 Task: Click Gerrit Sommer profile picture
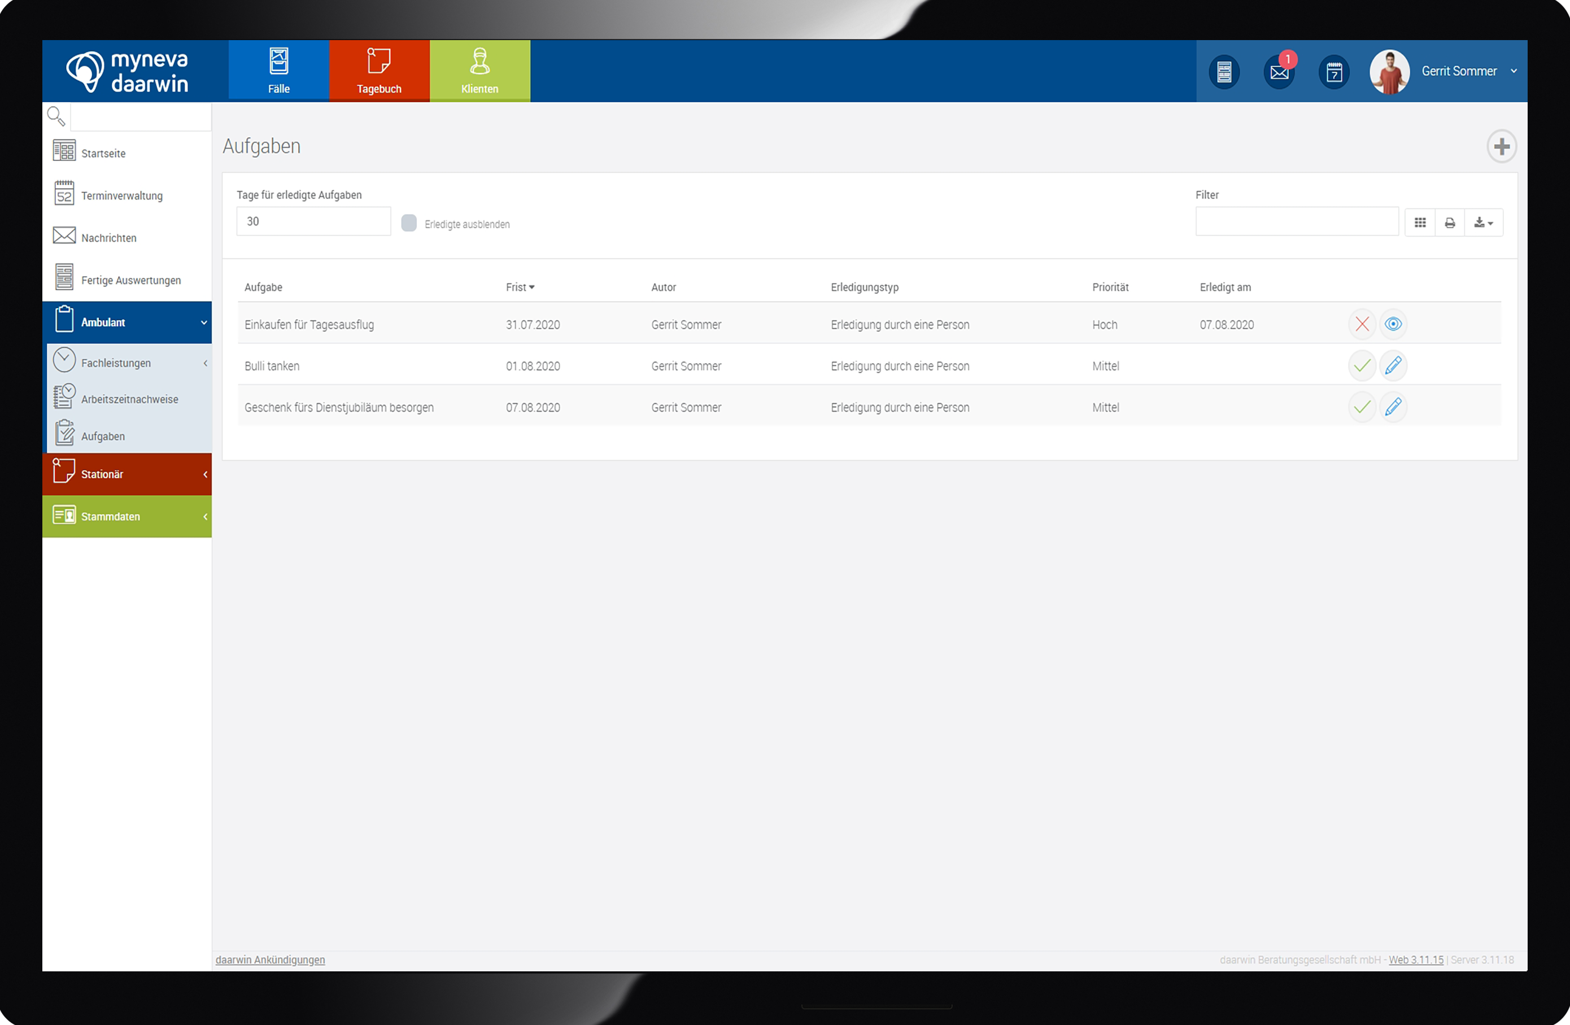pos(1389,71)
